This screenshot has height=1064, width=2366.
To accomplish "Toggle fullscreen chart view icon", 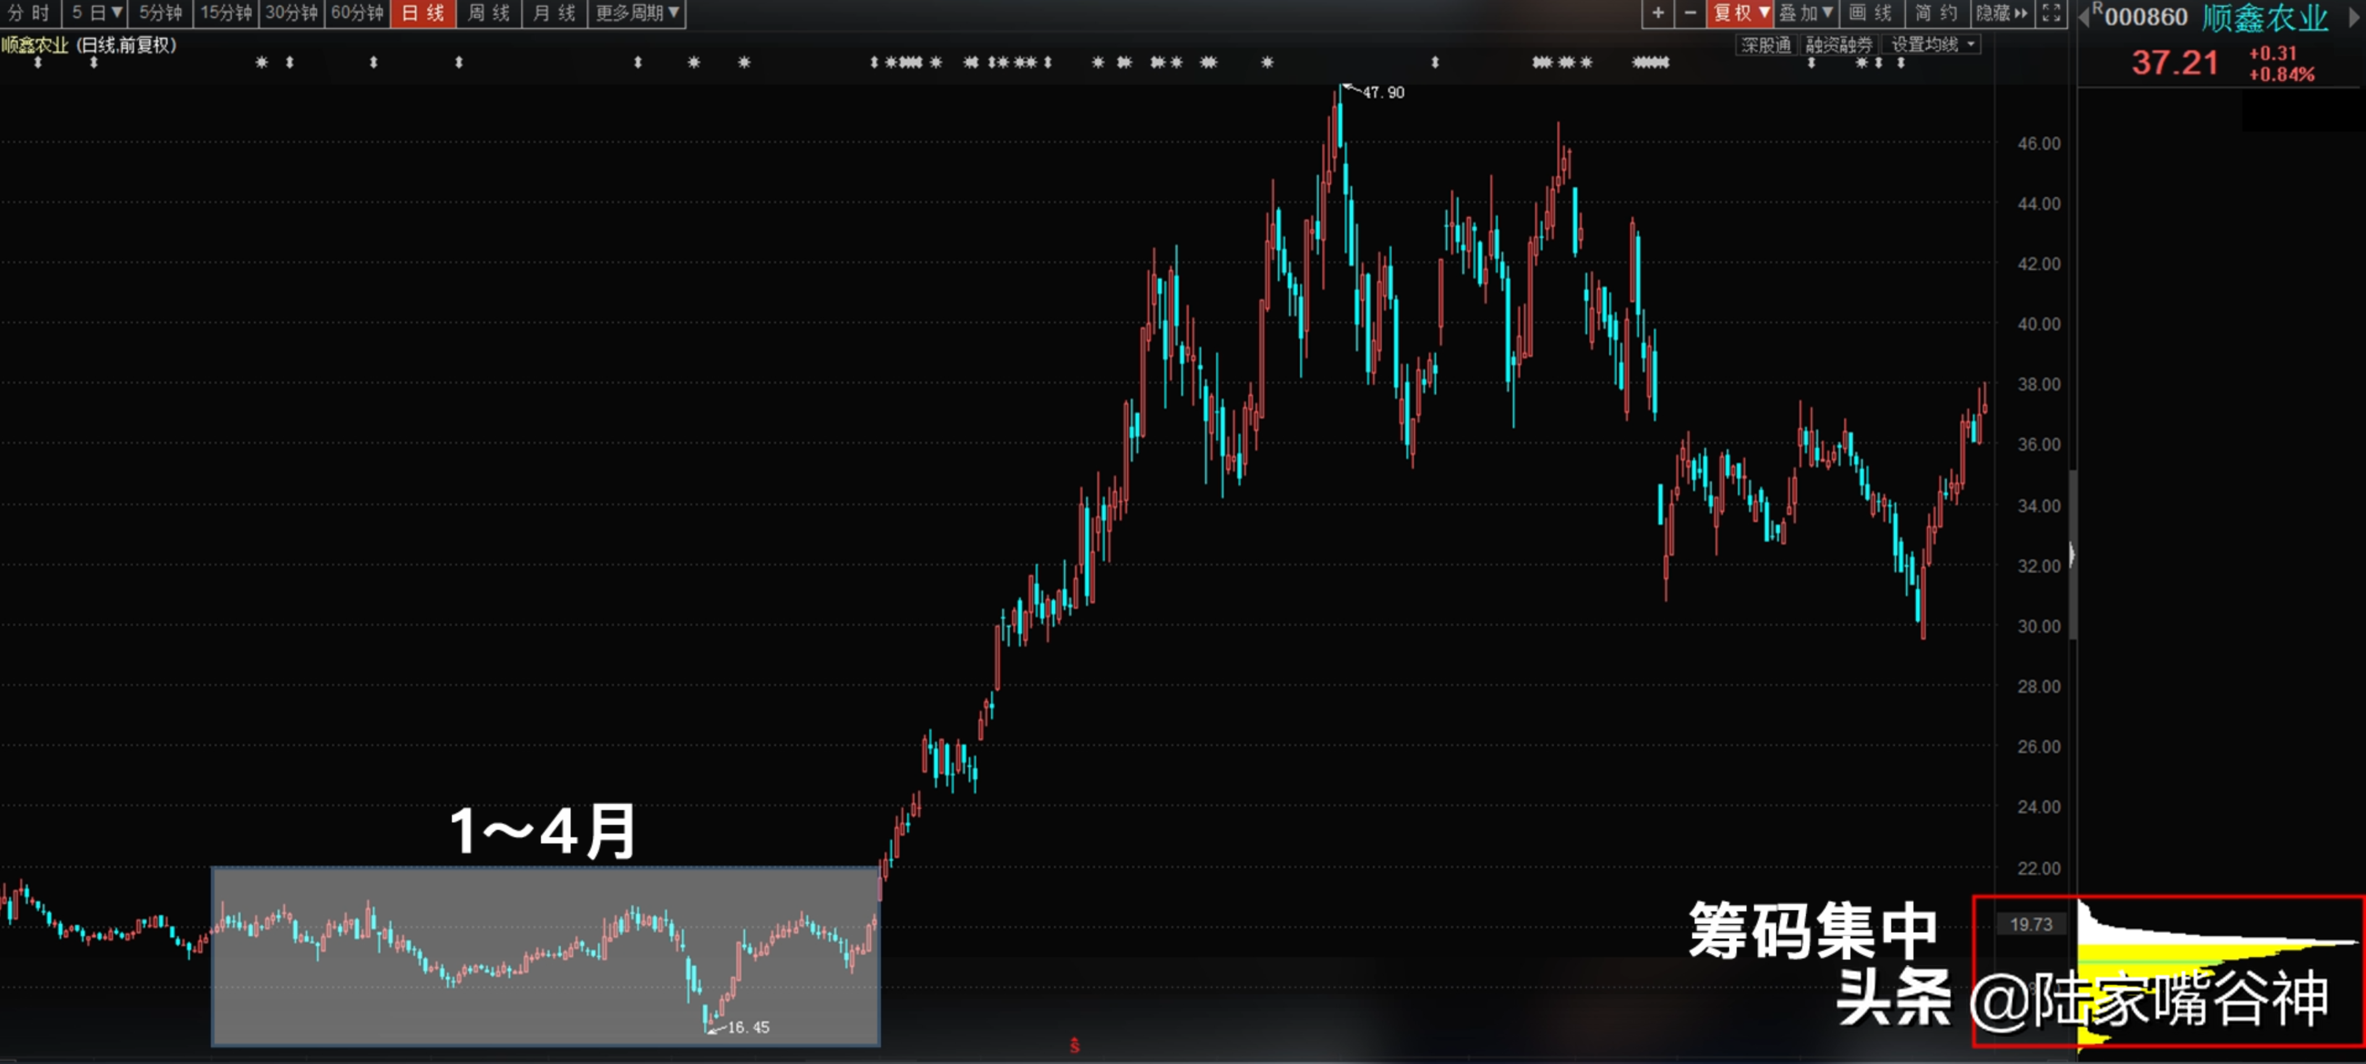I will (2051, 13).
